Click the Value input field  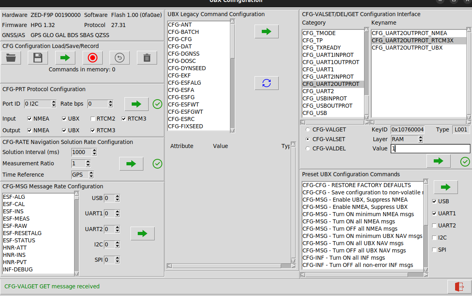pyautogui.click(x=431, y=148)
